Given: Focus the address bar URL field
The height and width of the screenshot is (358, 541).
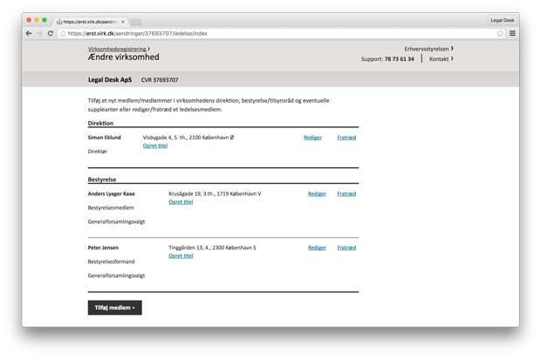Looking at the screenshot, I should 279,33.
